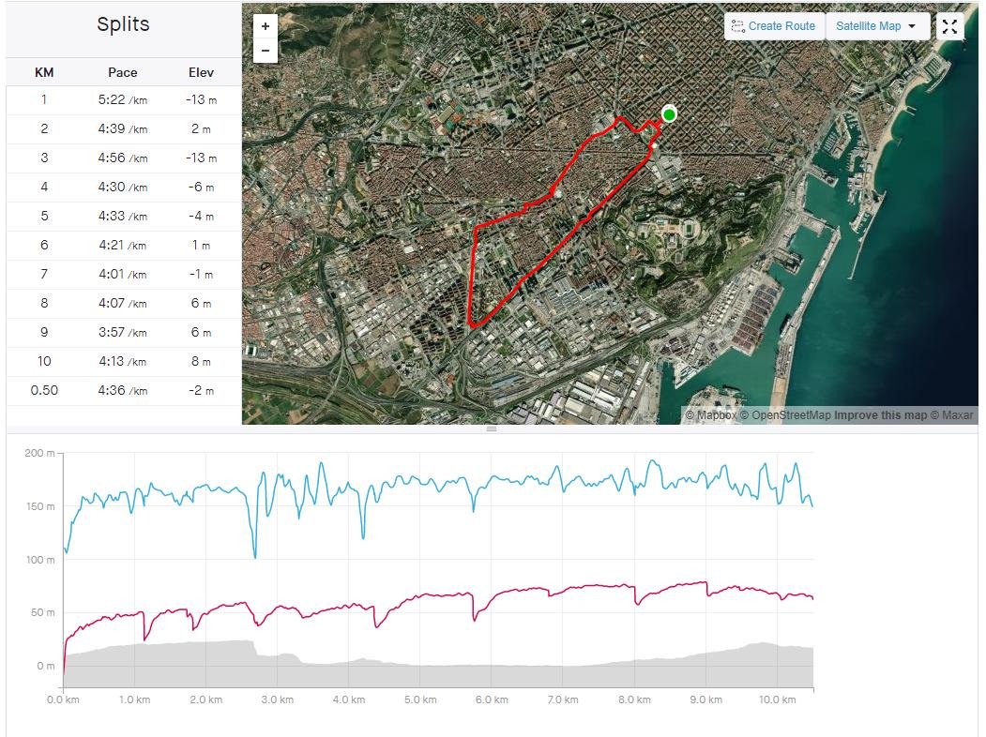
Task: Click the green start marker on map
Action: click(669, 114)
